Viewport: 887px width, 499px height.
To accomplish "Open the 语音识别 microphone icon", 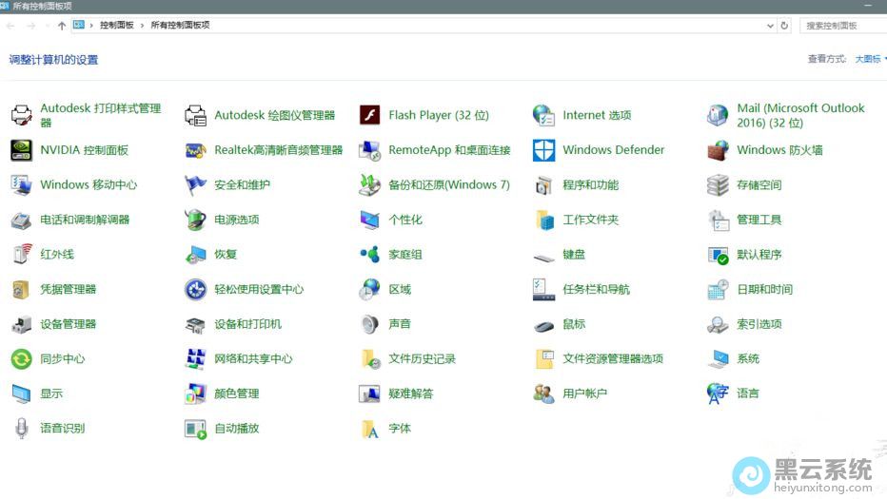I will pos(21,429).
